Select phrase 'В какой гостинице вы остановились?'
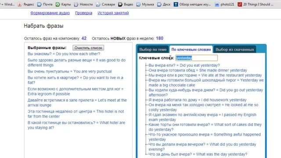Viewport: 281px width, 158px height. tap(76, 125)
